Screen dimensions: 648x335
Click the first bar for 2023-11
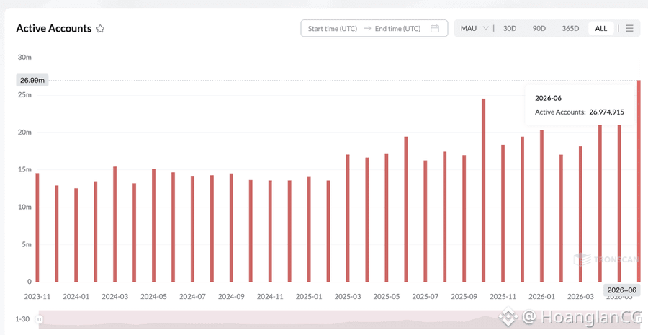click(x=37, y=228)
